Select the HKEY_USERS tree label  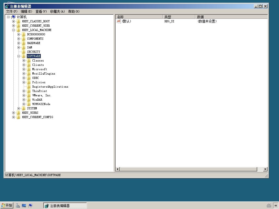30,113
